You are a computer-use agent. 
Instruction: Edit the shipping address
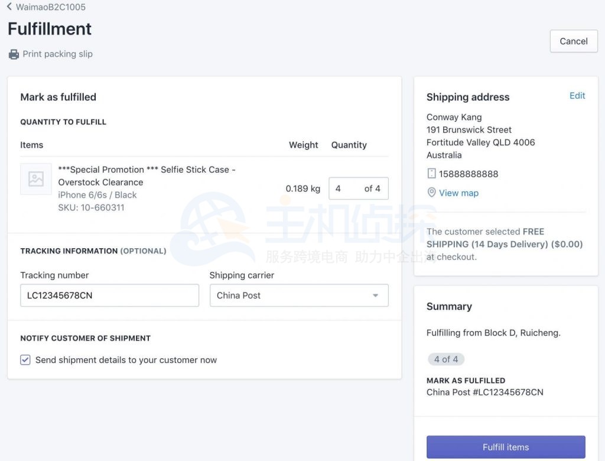coord(577,96)
